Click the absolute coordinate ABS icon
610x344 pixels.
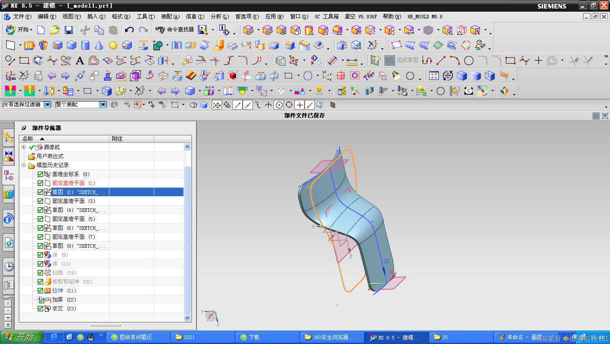10,76
